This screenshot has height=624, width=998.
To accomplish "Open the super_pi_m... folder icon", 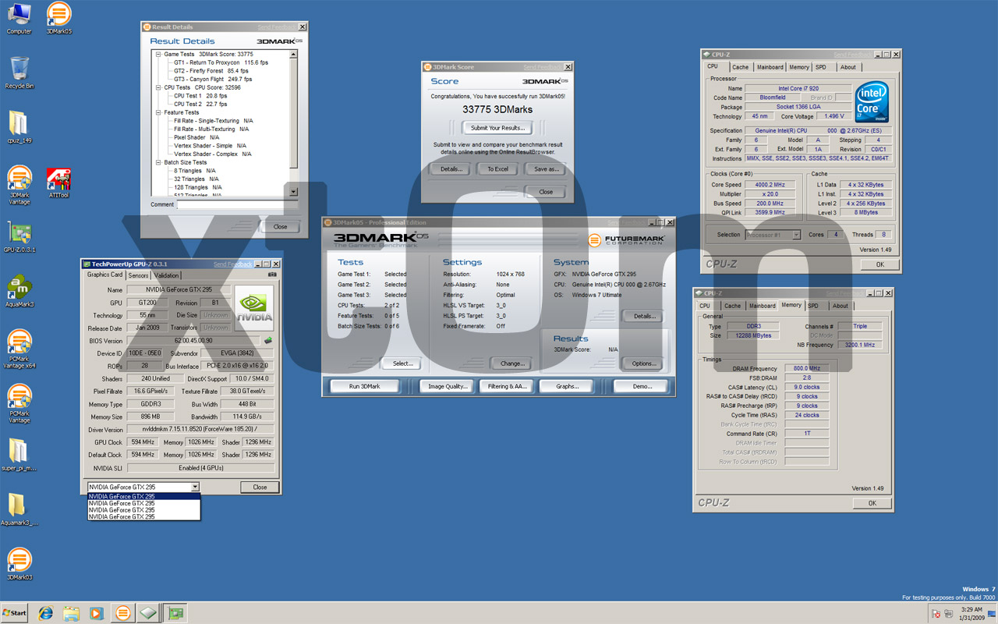I will [19, 456].
